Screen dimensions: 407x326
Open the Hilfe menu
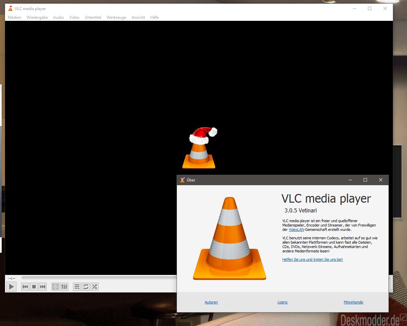(155, 17)
